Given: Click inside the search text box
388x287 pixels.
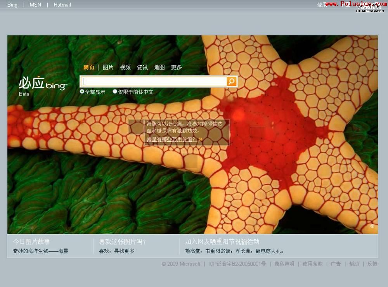Looking at the screenshot, I should (154, 81).
